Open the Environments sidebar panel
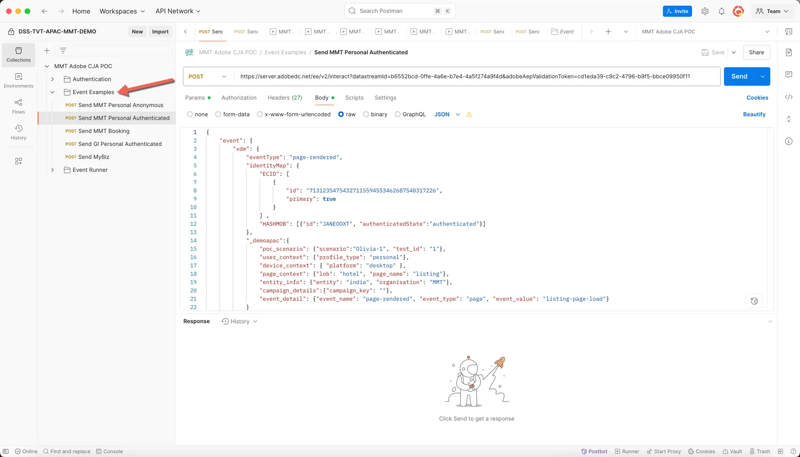 (19, 81)
